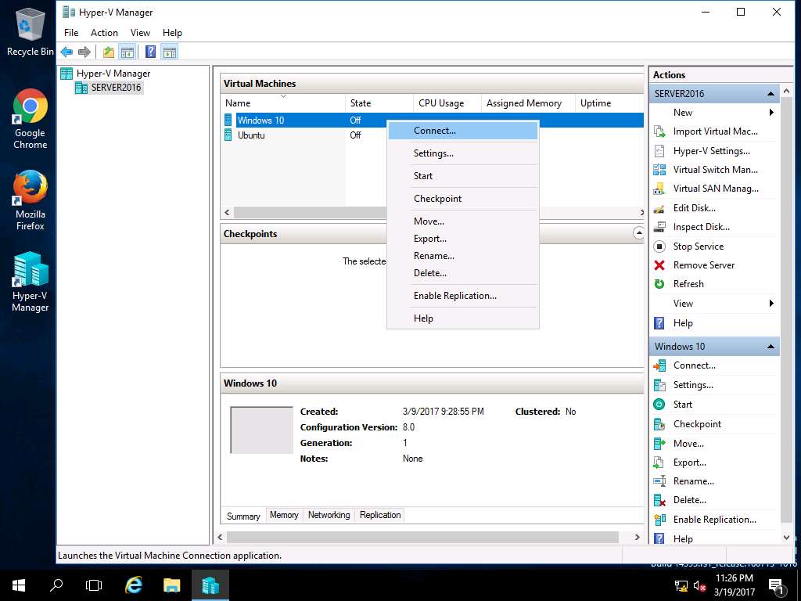Click Help in the SERVER2016 actions section
The height and width of the screenshot is (601, 801).
click(x=682, y=323)
